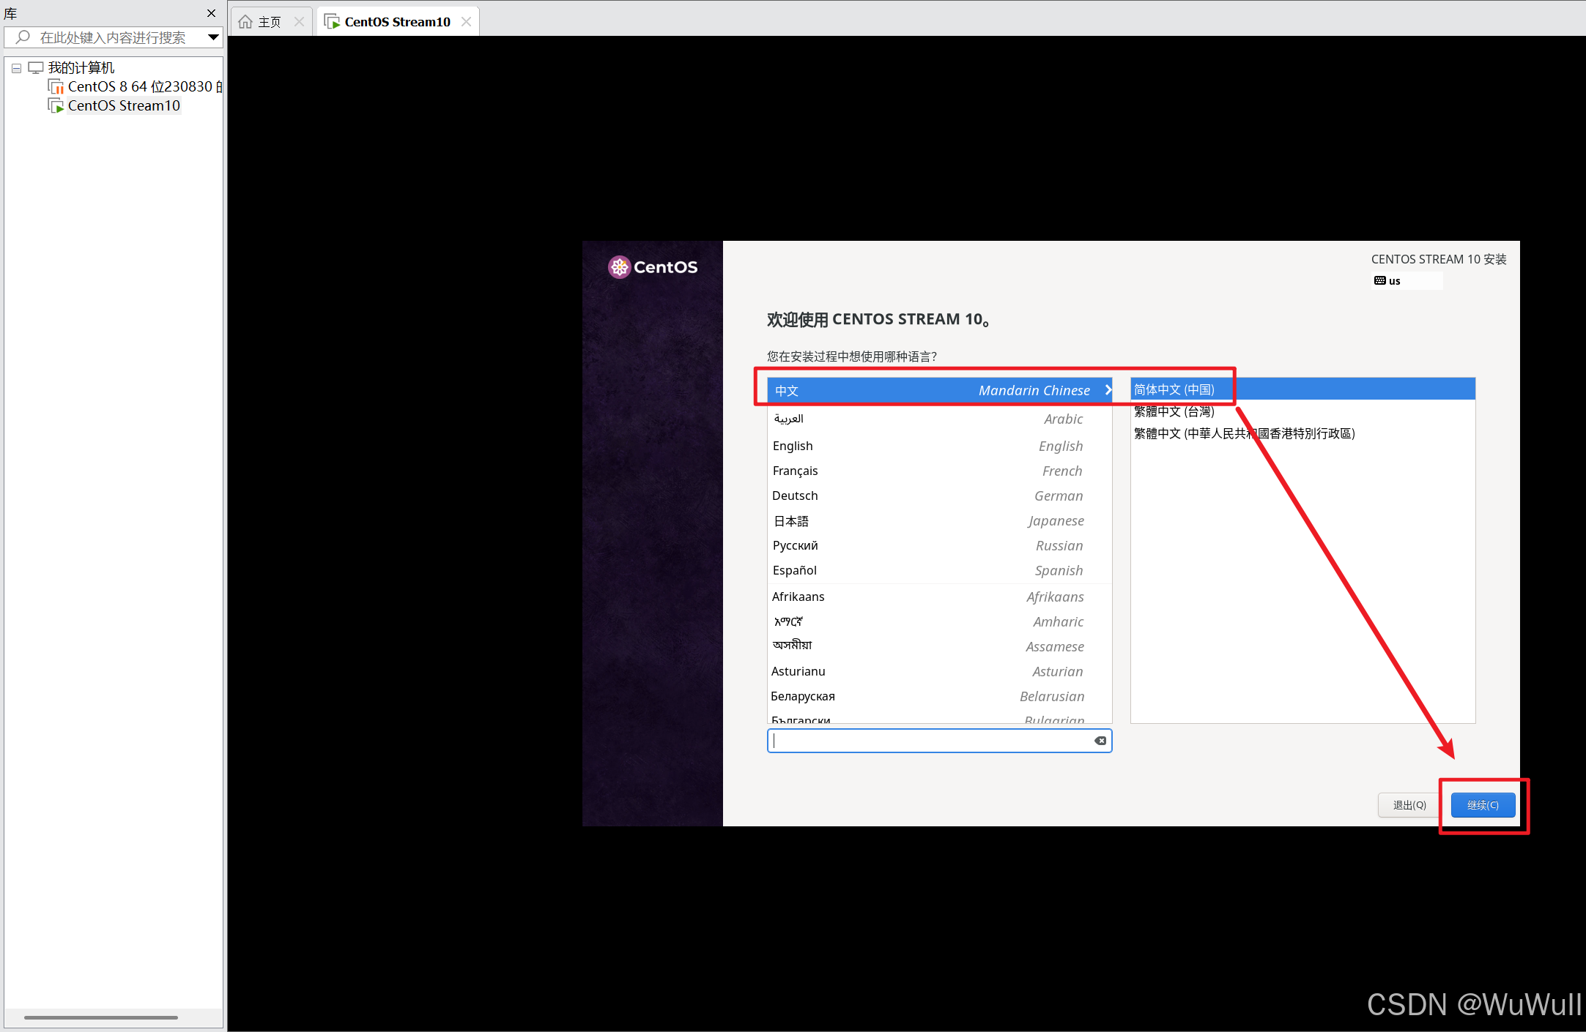
Task: Click the search magnifier icon in library
Action: (23, 37)
